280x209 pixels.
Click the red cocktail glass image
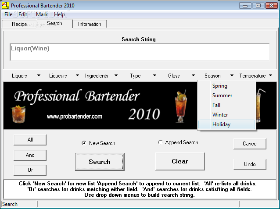181,106
